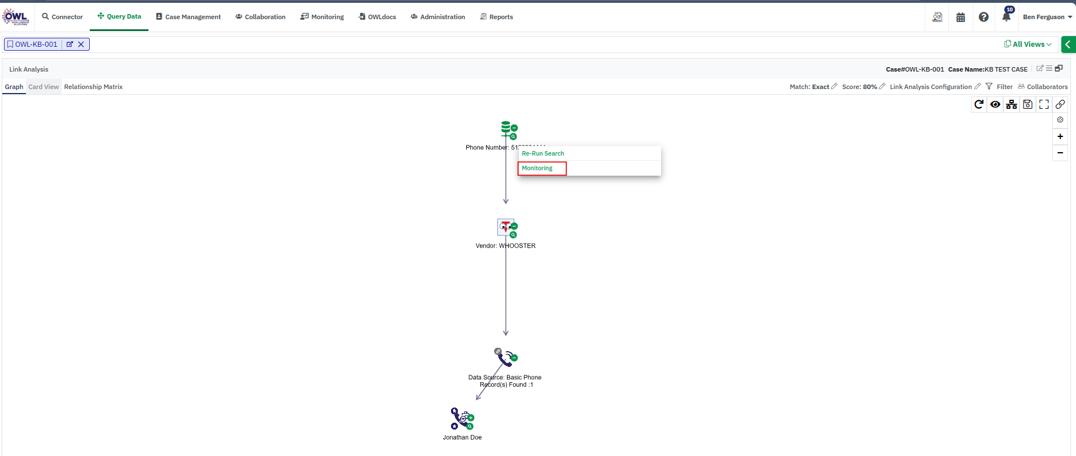1076x456 pixels.
Task: Switch graph to hierarchy layout icon
Action: tap(1012, 104)
